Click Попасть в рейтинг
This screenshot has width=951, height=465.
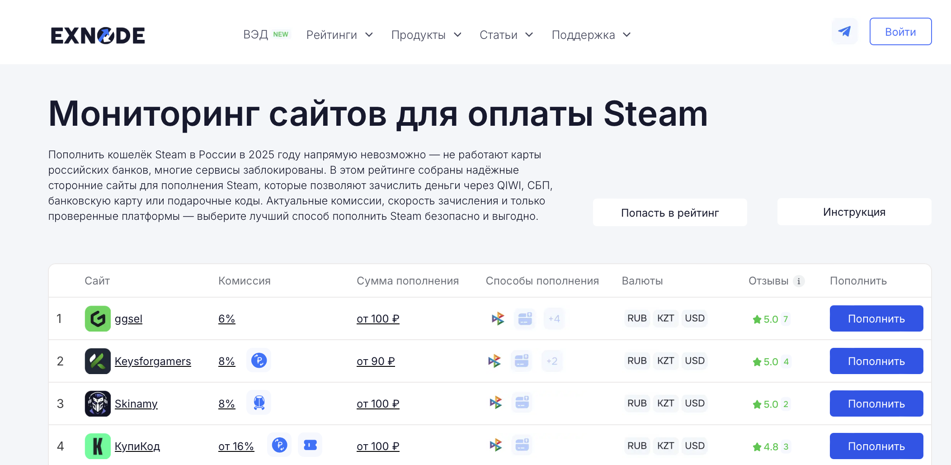pos(670,213)
